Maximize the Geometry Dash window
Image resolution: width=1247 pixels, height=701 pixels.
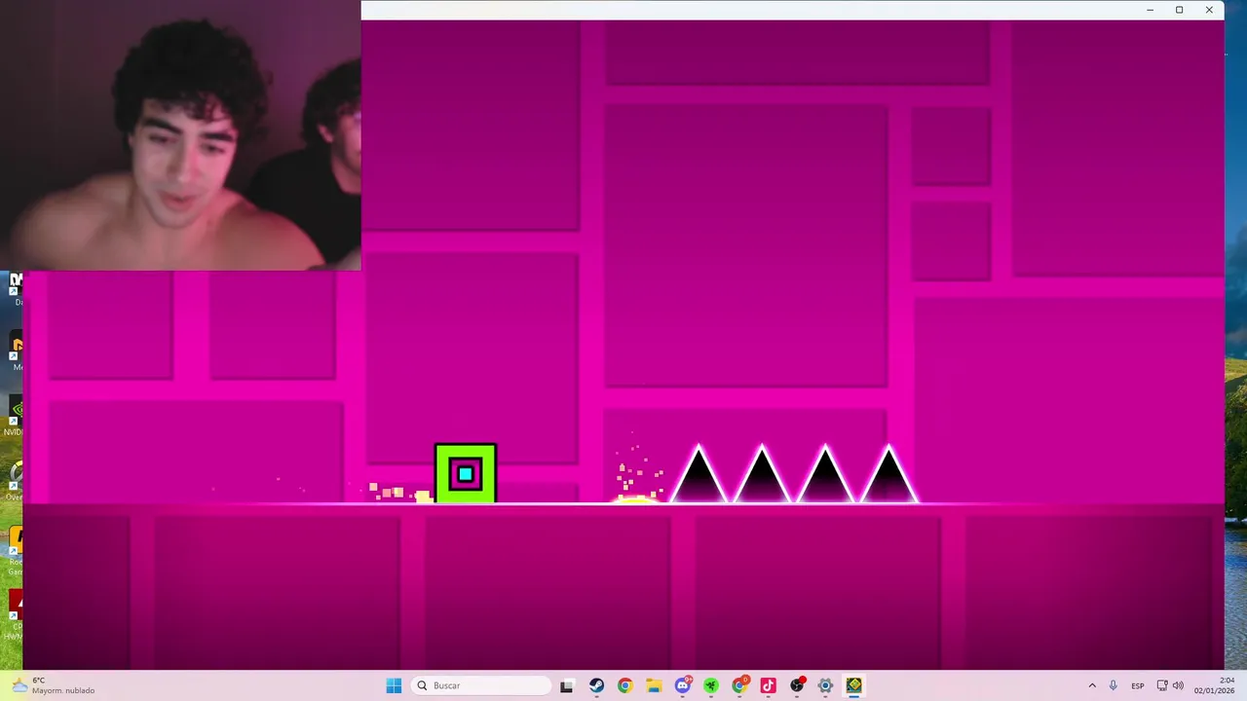(x=1179, y=10)
